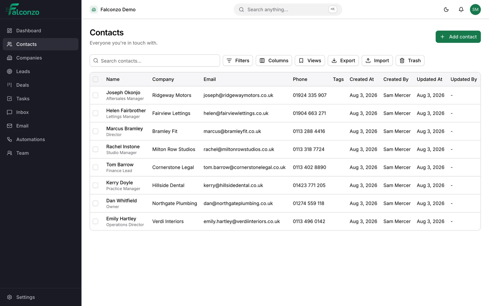
Task: Click the Automations workflow icon
Action: point(9,140)
